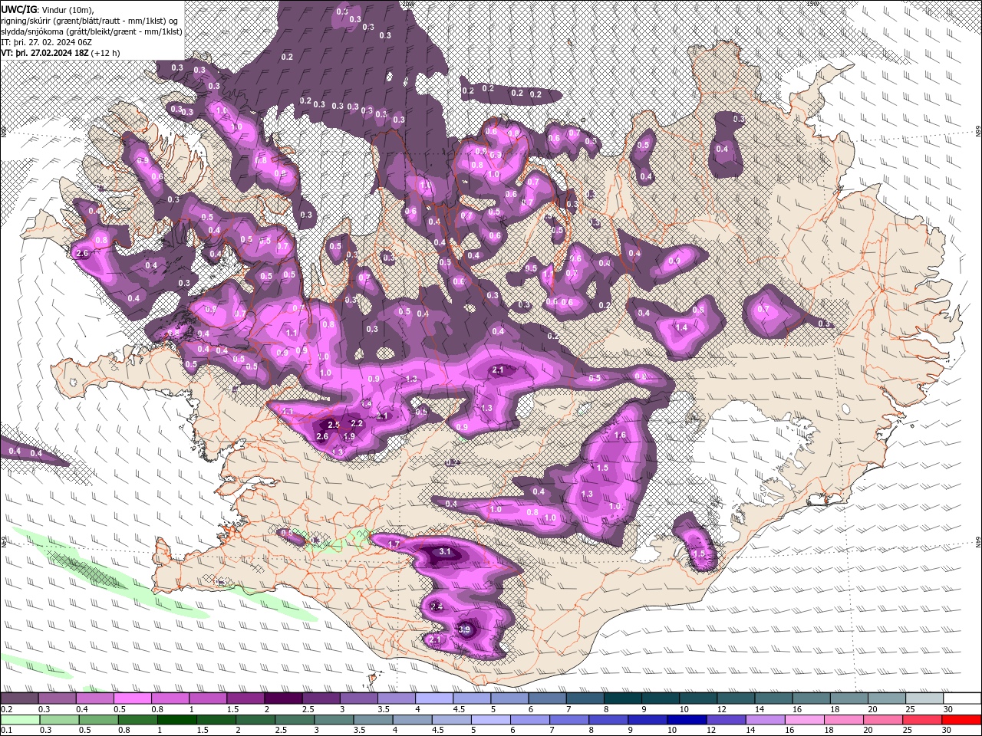Click the 2.4 snowfall value on map
Viewport: 982px width, 736px height.
click(x=437, y=606)
